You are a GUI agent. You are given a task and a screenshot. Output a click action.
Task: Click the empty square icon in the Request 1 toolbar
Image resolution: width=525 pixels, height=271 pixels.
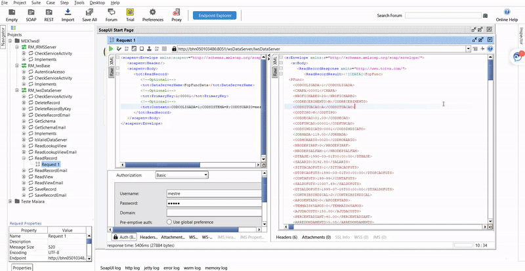coord(142,49)
